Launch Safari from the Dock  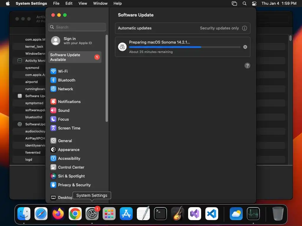41,214
